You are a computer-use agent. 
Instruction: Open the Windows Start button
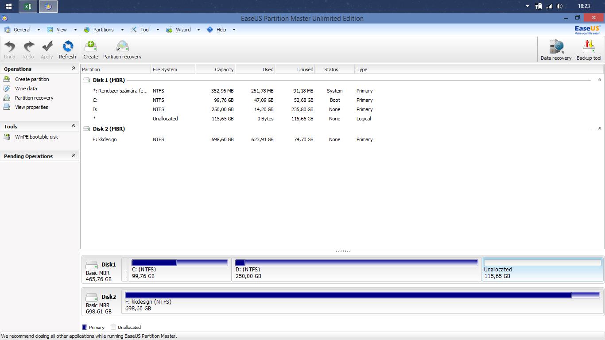(x=8, y=6)
